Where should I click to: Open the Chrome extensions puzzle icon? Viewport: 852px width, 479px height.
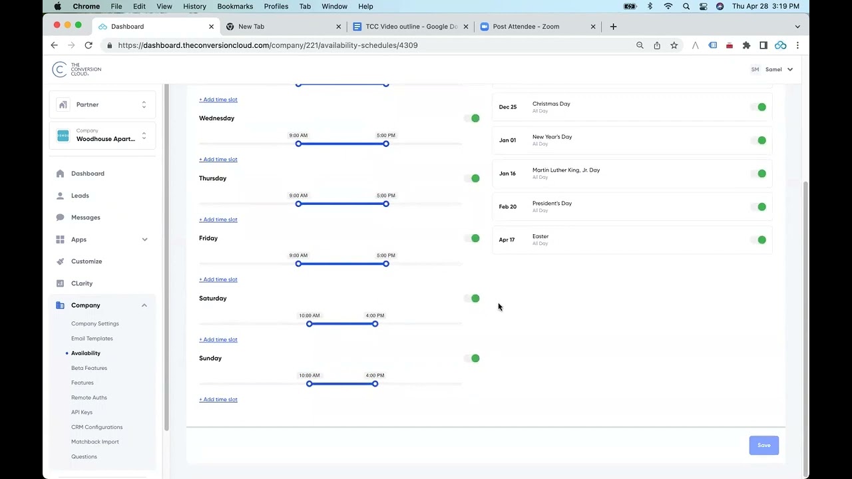point(746,45)
